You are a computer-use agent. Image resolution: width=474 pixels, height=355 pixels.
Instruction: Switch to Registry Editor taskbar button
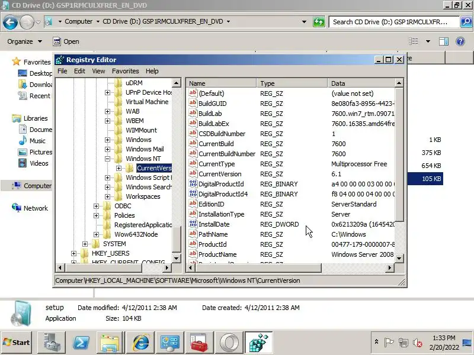click(x=259, y=343)
